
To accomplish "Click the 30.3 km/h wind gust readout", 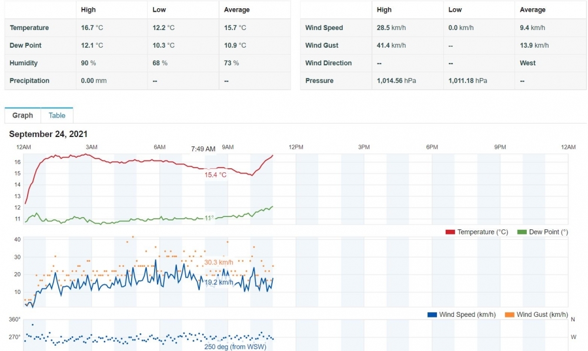I will [219, 262].
